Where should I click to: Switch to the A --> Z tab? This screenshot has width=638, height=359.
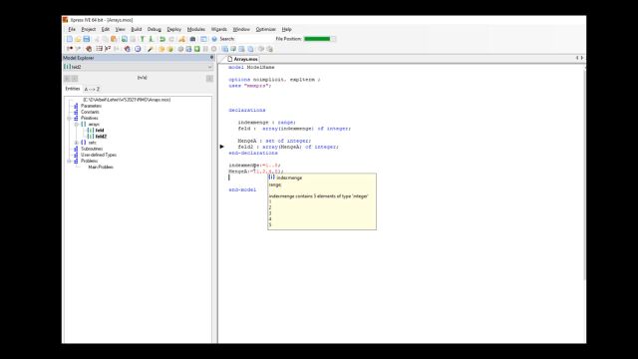92,89
